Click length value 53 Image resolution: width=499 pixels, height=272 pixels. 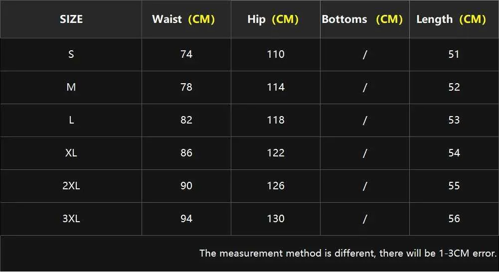tap(454, 120)
